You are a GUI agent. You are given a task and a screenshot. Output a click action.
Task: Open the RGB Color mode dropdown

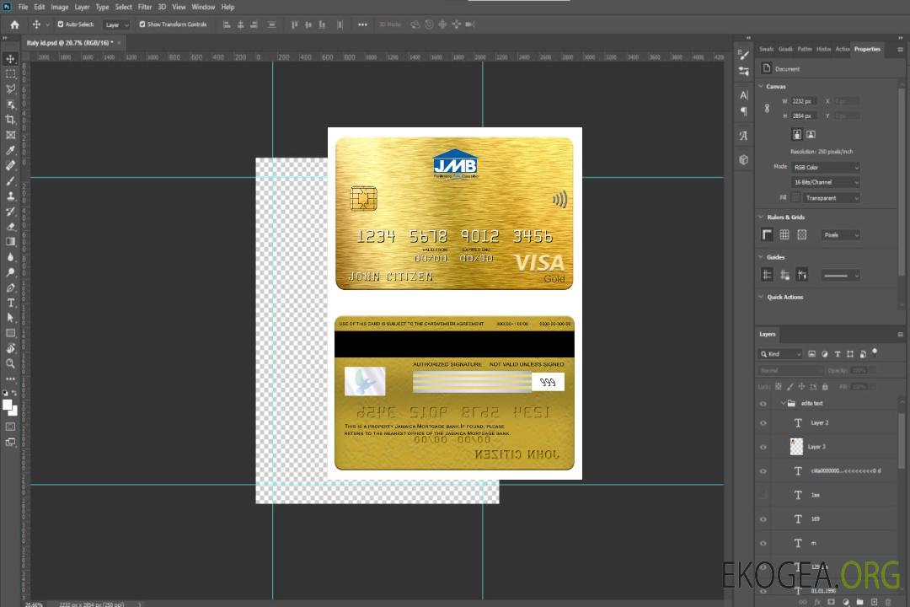click(x=826, y=167)
